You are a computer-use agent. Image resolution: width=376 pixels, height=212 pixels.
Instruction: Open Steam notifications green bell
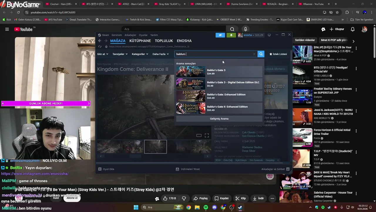click(x=231, y=35)
